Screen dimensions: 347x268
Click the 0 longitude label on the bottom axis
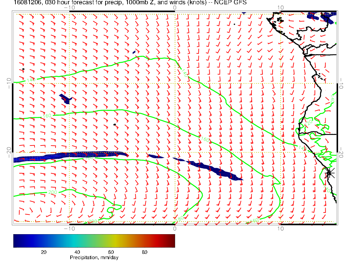tap(175, 228)
